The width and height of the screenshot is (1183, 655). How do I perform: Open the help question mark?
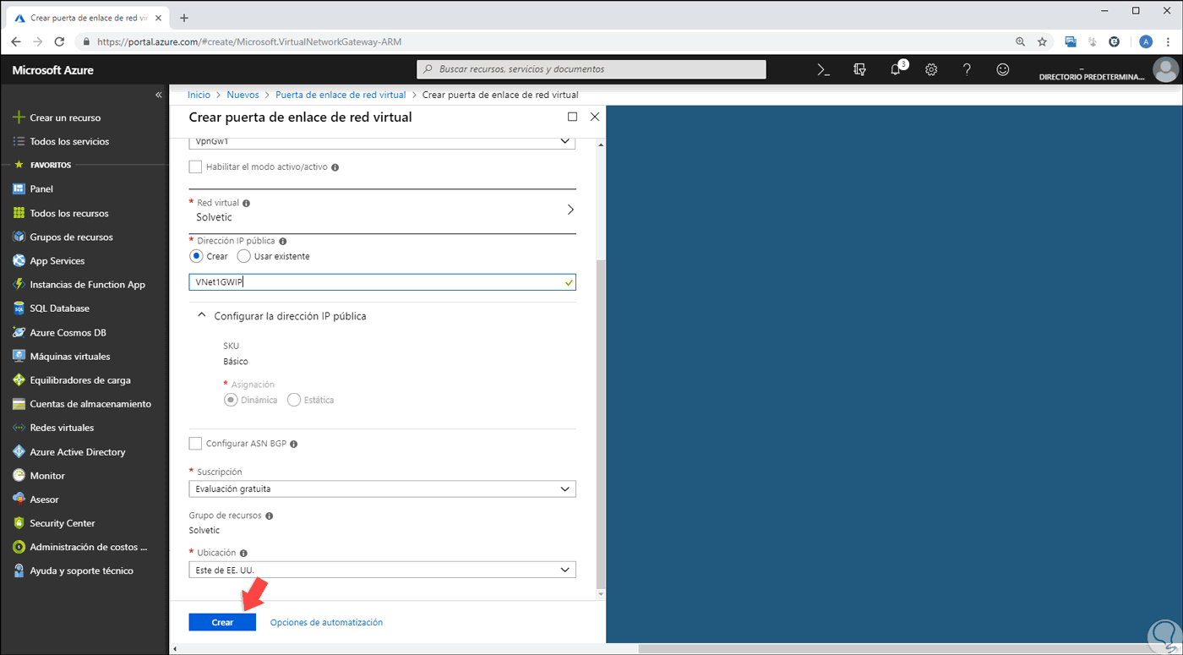pos(967,70)
